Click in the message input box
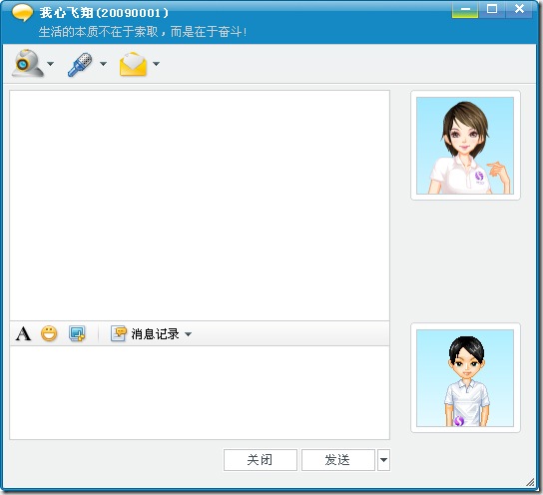 pos(200,393)
